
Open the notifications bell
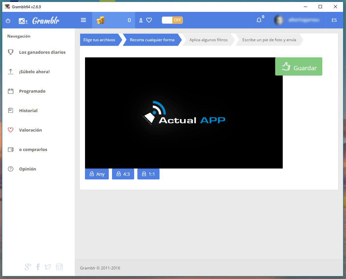tap(259, 20)
